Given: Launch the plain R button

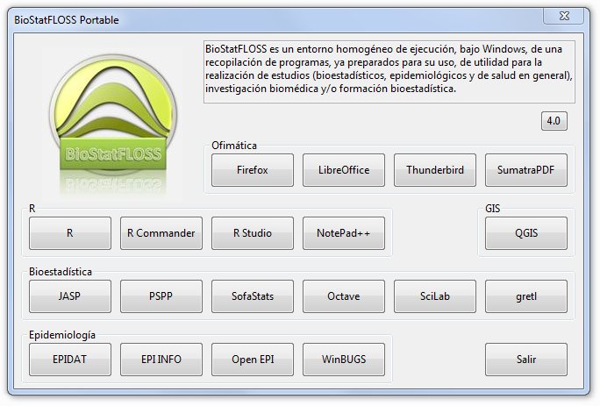Looking at the screenshot, I should click(x=70, y=233).
